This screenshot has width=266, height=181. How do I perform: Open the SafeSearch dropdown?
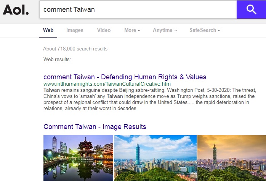(205, 30)
